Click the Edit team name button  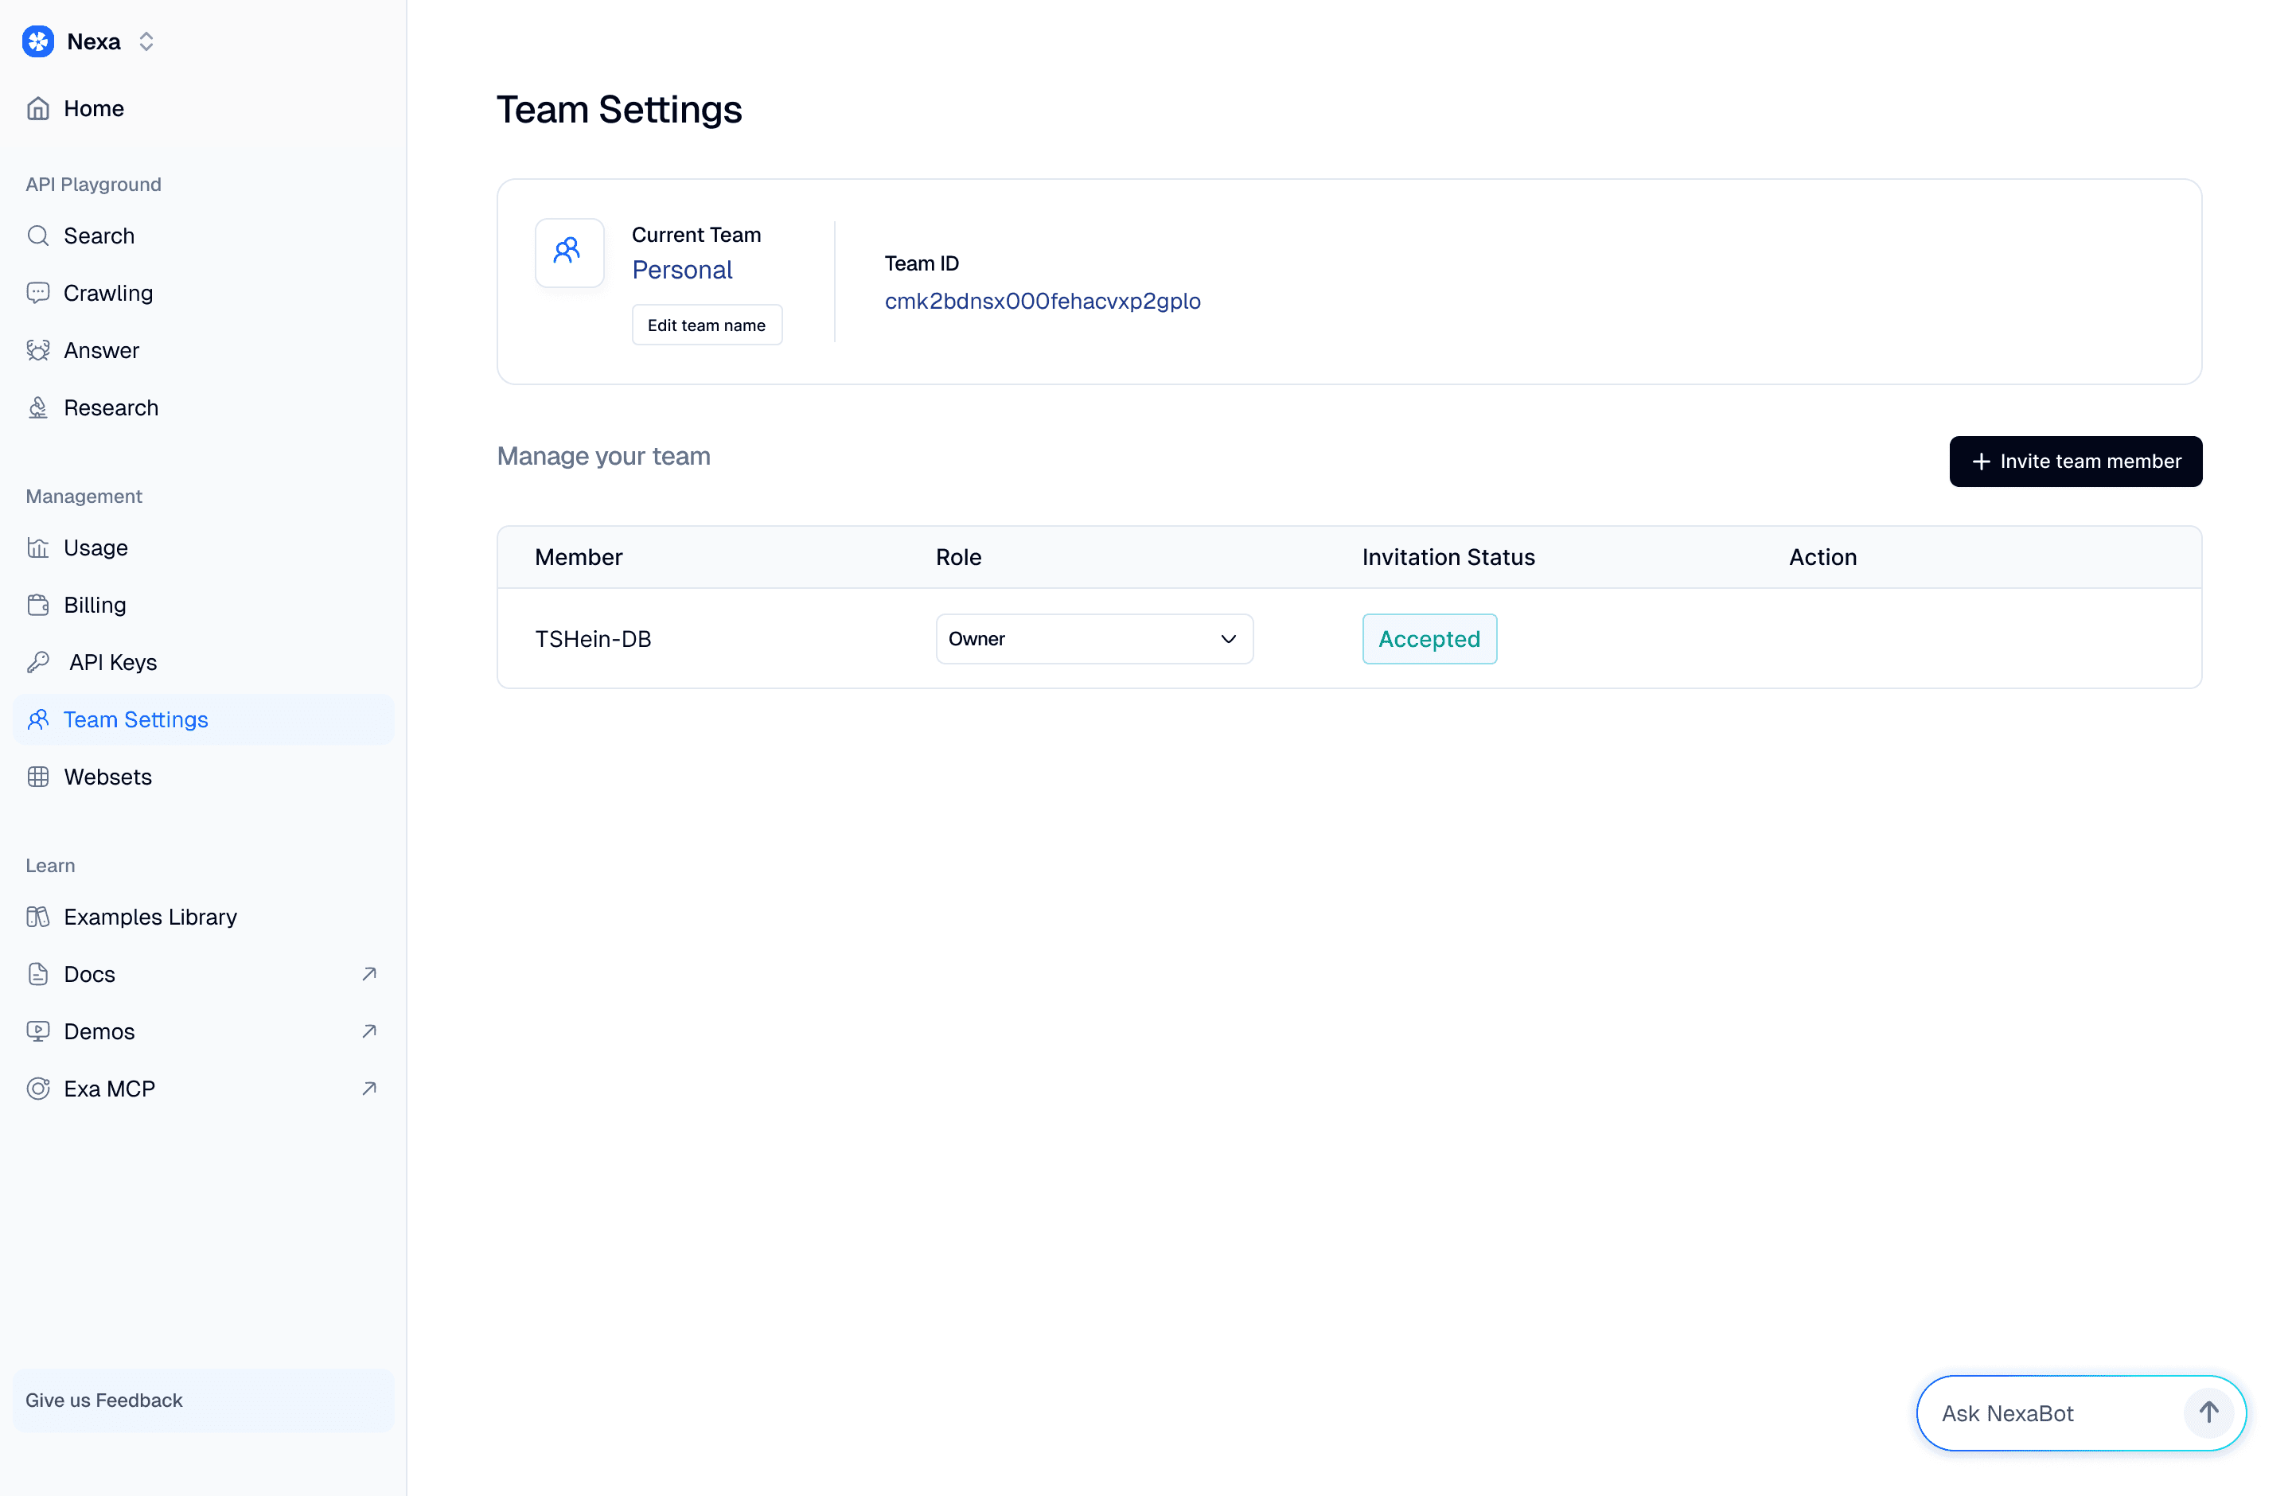point(706,325)
